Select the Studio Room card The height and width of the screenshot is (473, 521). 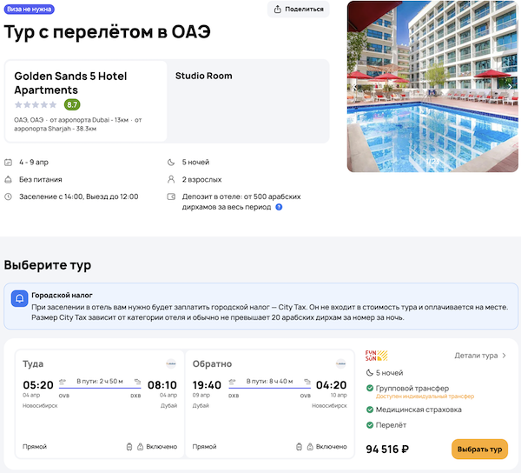click(x=248, y=101)
